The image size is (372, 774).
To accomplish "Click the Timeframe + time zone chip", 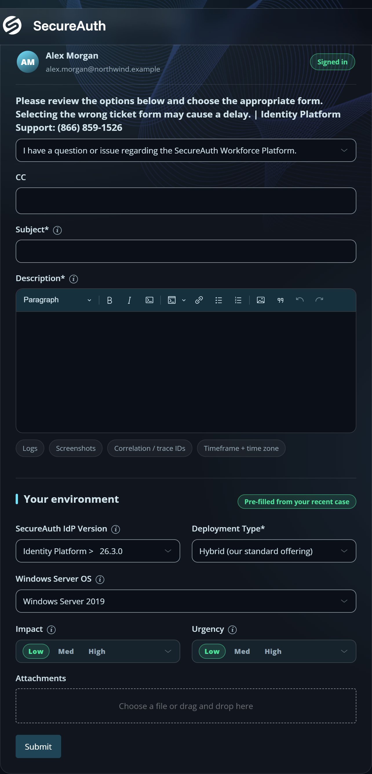I will [241, 448].
